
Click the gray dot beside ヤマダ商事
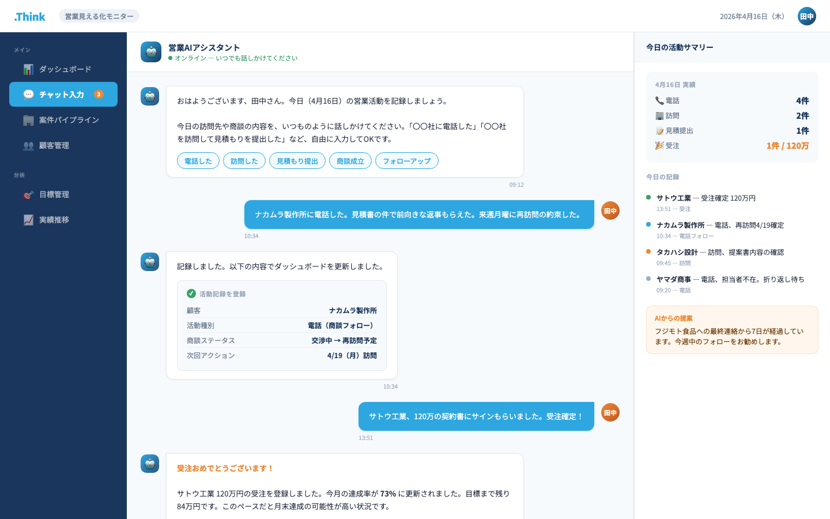tap(648, 279)
